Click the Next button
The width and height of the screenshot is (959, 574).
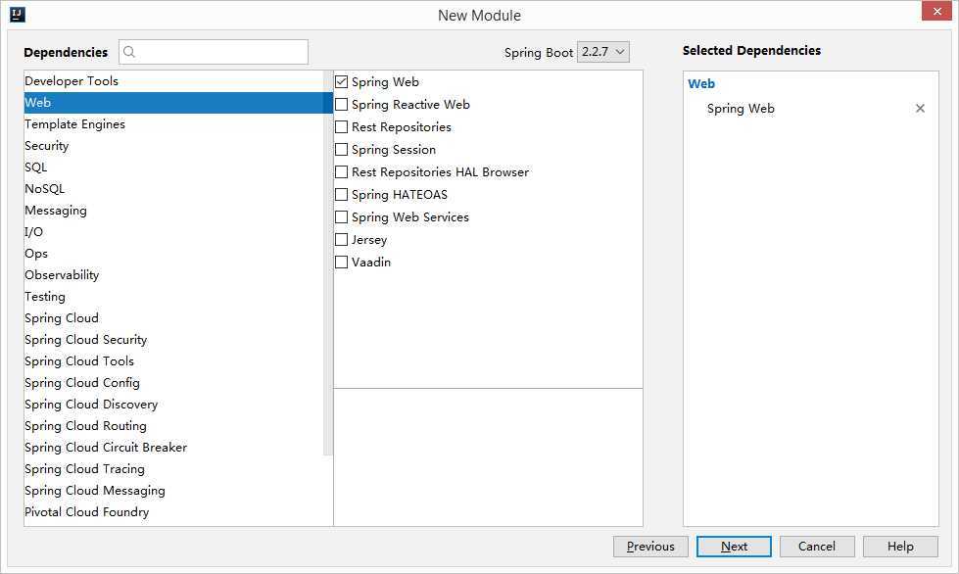[x=734, y=547]
